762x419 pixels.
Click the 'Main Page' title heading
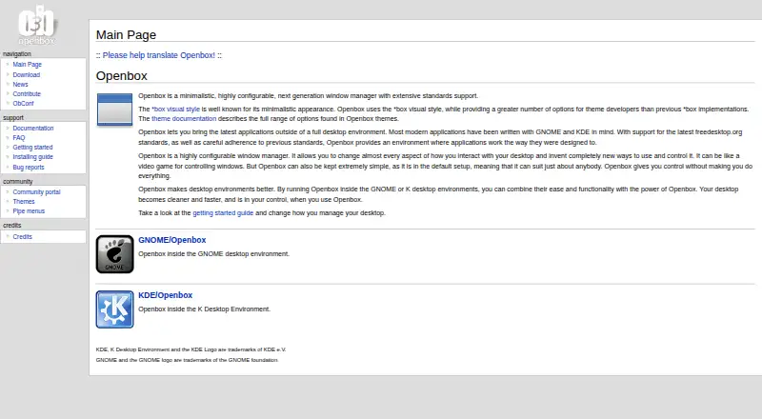126,35
